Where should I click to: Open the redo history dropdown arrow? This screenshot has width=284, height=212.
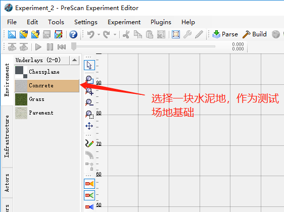click(x=115, y=34)
